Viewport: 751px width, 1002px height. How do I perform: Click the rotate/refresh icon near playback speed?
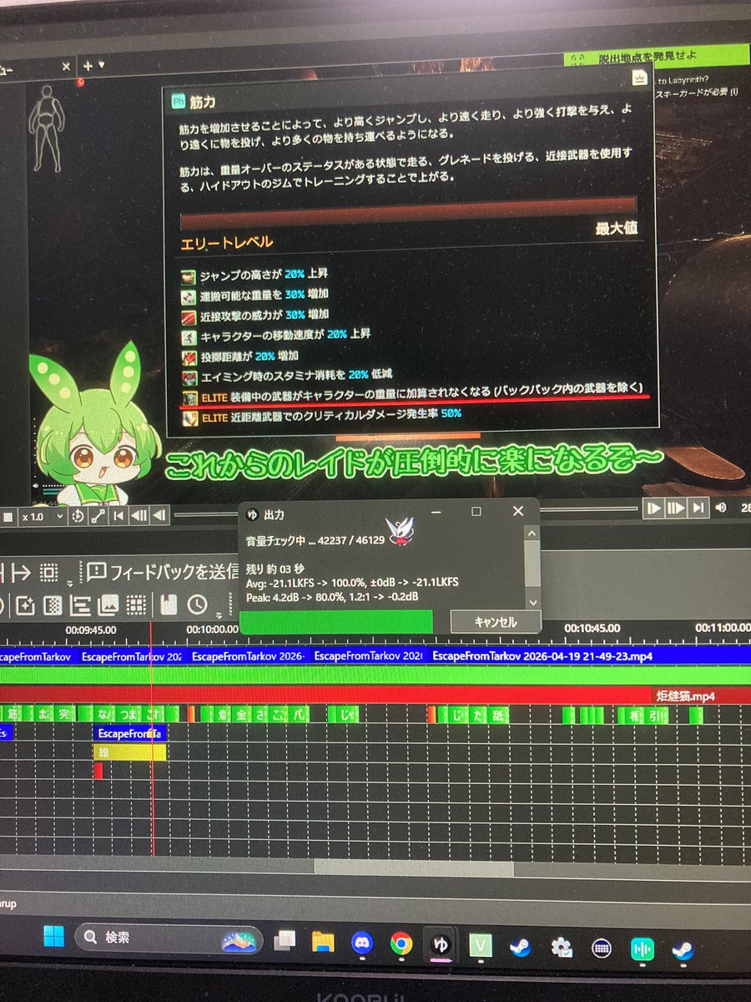coord(78,517)
